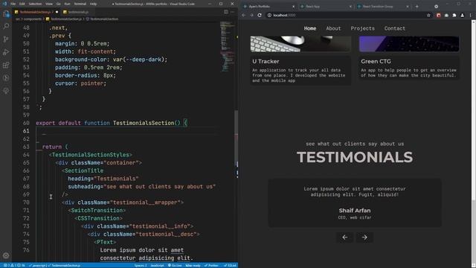Open the Chrome profile avatar
Image resolution: width=476 pixels, height=268 pixels.
(462, 15)
